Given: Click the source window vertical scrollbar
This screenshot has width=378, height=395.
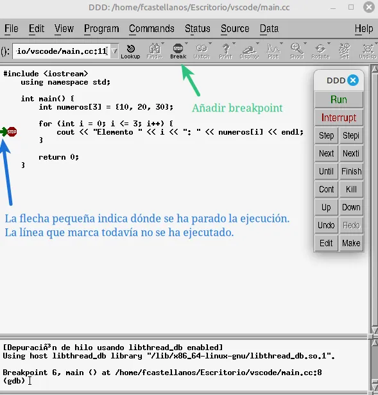Looking at the screenshot, I should pyautogui.click(x=374, y=199).
